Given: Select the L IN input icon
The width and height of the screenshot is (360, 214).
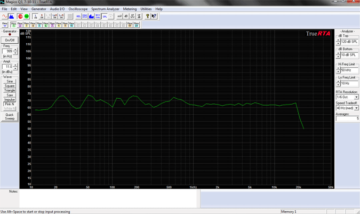Looking at the screenshot, I should (35, 17).
